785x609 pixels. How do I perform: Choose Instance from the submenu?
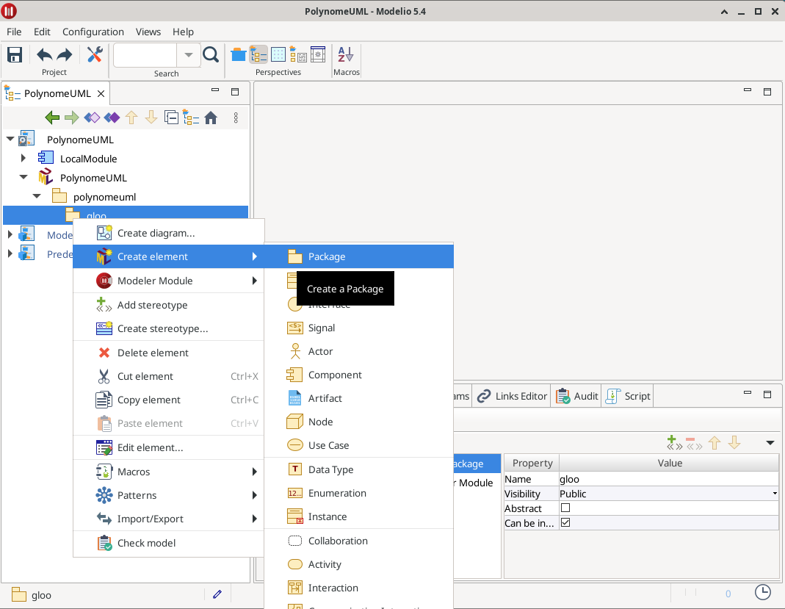click(358, 516)
